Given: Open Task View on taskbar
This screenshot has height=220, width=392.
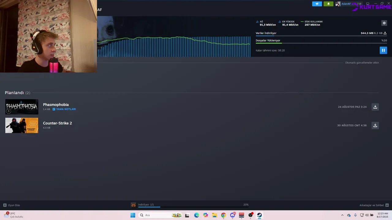Looking at the screenshot, I should 187,215.
